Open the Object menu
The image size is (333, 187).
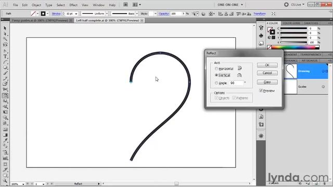[36, 5]
